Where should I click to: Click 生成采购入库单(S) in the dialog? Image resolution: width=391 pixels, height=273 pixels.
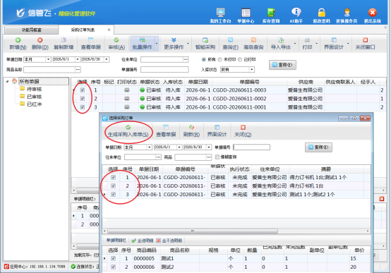(x=128, y=131)
